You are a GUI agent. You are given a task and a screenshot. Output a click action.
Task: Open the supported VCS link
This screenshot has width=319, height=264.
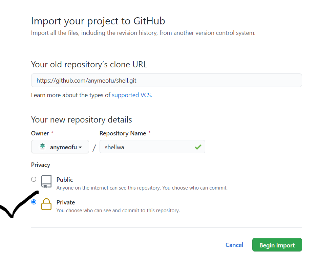point(132,95)
